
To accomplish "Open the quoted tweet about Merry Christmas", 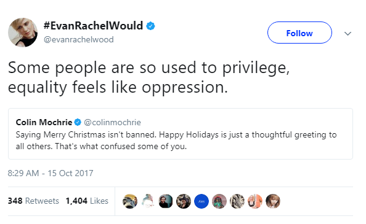I will point(181,134).
